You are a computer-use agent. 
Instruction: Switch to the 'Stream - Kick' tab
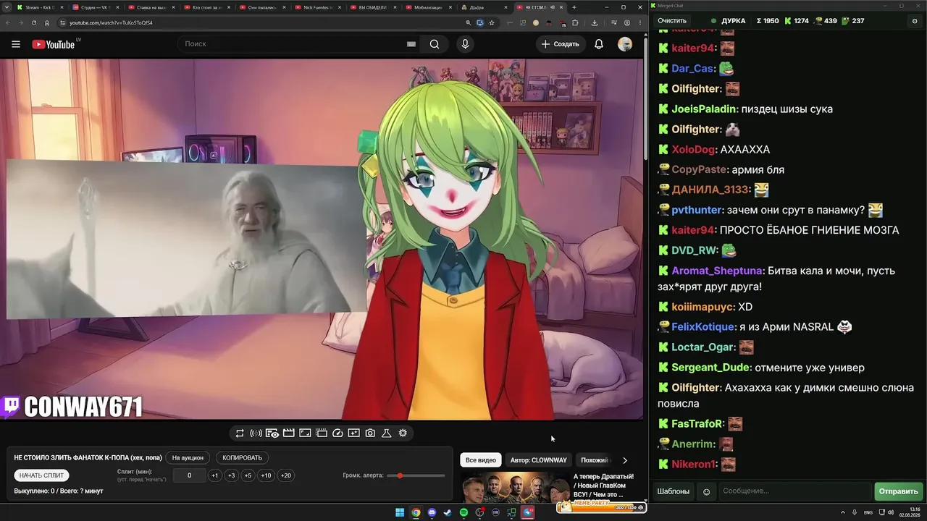click(41, 7)
